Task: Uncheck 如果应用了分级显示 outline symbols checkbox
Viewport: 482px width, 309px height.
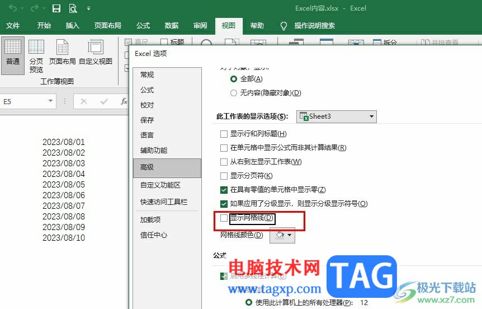Action: 224,204
